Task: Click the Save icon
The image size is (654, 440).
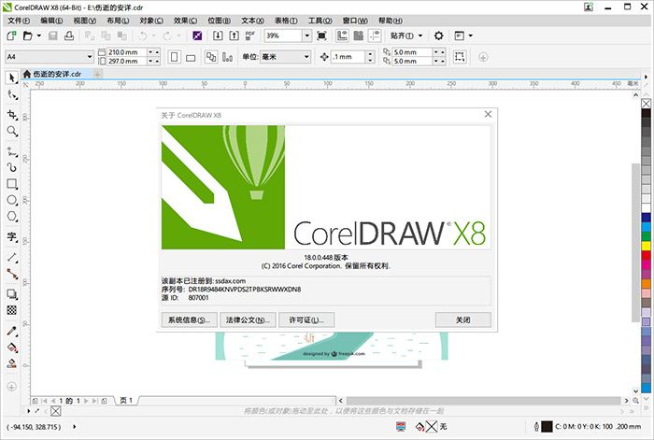Action: 53,35
